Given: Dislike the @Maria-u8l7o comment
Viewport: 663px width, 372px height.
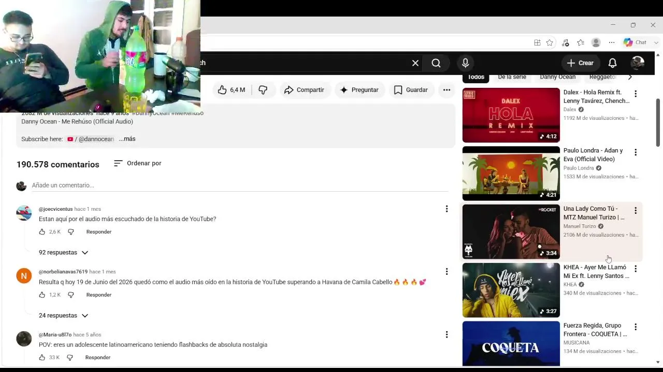Looking at the screenshot, I should [x=70, y=358].
